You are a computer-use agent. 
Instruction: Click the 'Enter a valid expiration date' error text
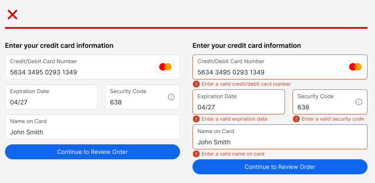[x=235, y=119]
